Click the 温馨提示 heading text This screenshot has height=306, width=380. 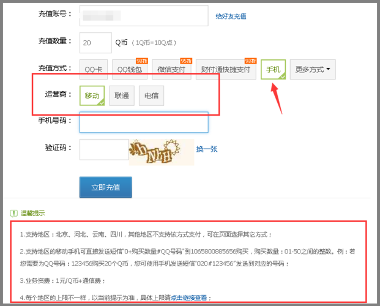(x=32, y=214)
